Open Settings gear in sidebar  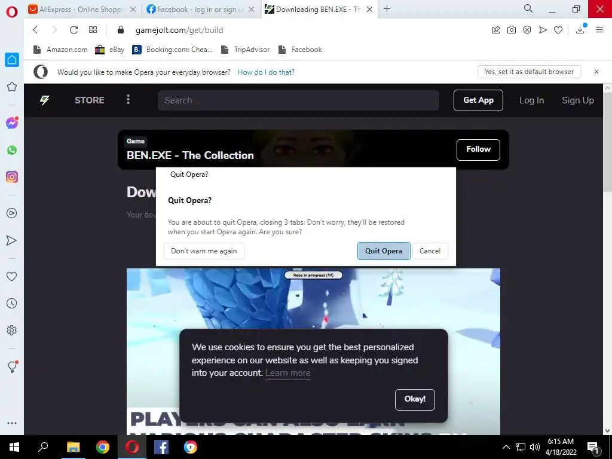pos(12,330)
